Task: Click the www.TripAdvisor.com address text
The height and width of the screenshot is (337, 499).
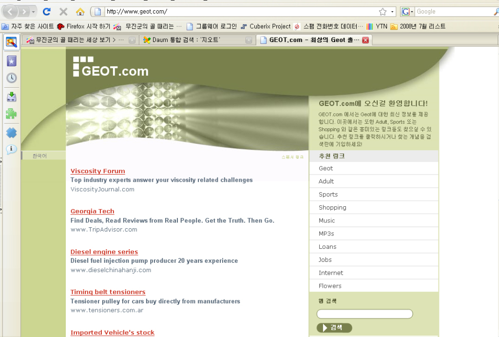Action: 104,229
